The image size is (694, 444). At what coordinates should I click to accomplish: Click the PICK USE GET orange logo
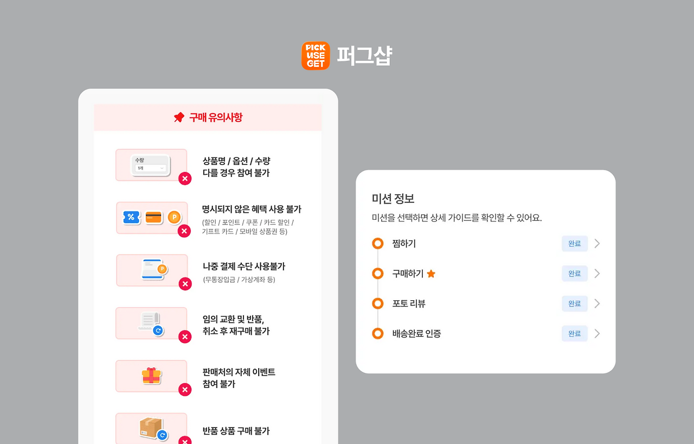(316, 55)
